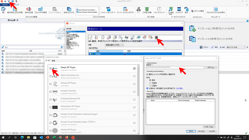This screenshot has width=249, height=140.
Task: Open the memoQ ribbon tab
Action: pos(5,5)
